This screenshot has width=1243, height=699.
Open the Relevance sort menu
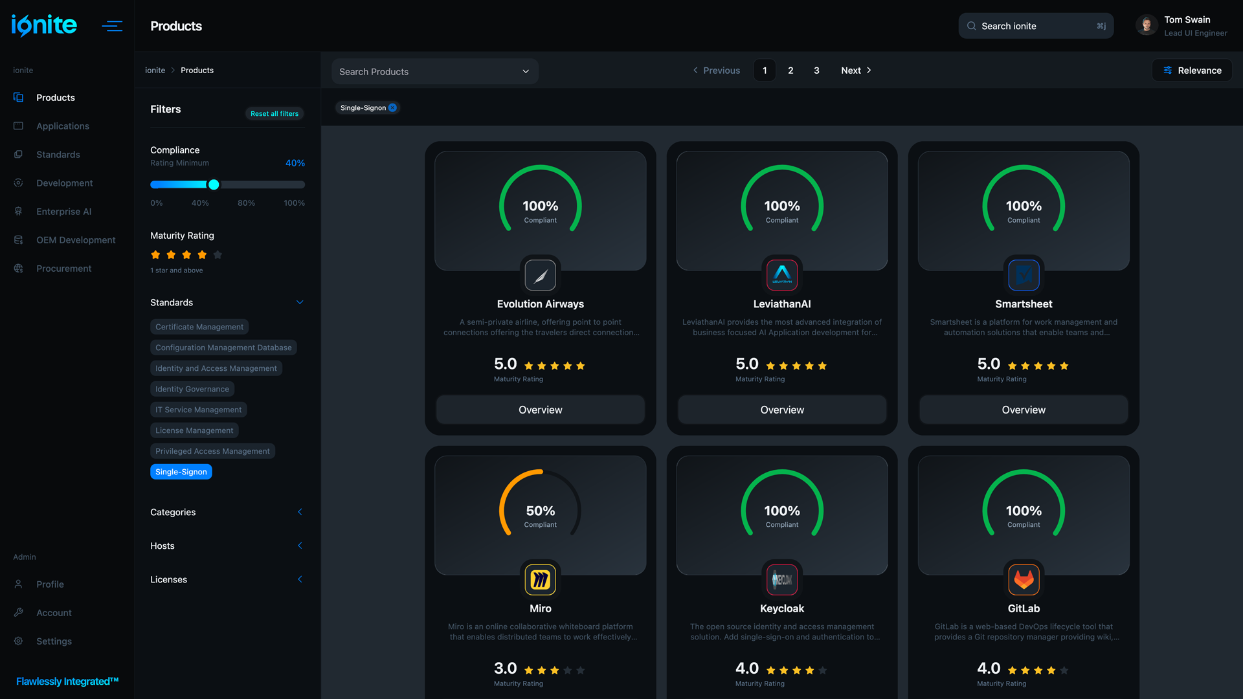pos(1192,71)
